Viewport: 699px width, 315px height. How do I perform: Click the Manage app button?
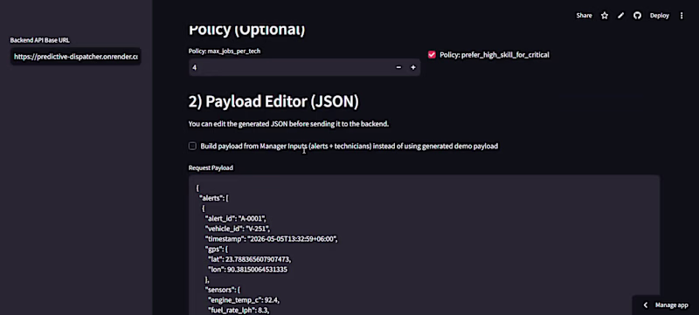tap(671, 305)
